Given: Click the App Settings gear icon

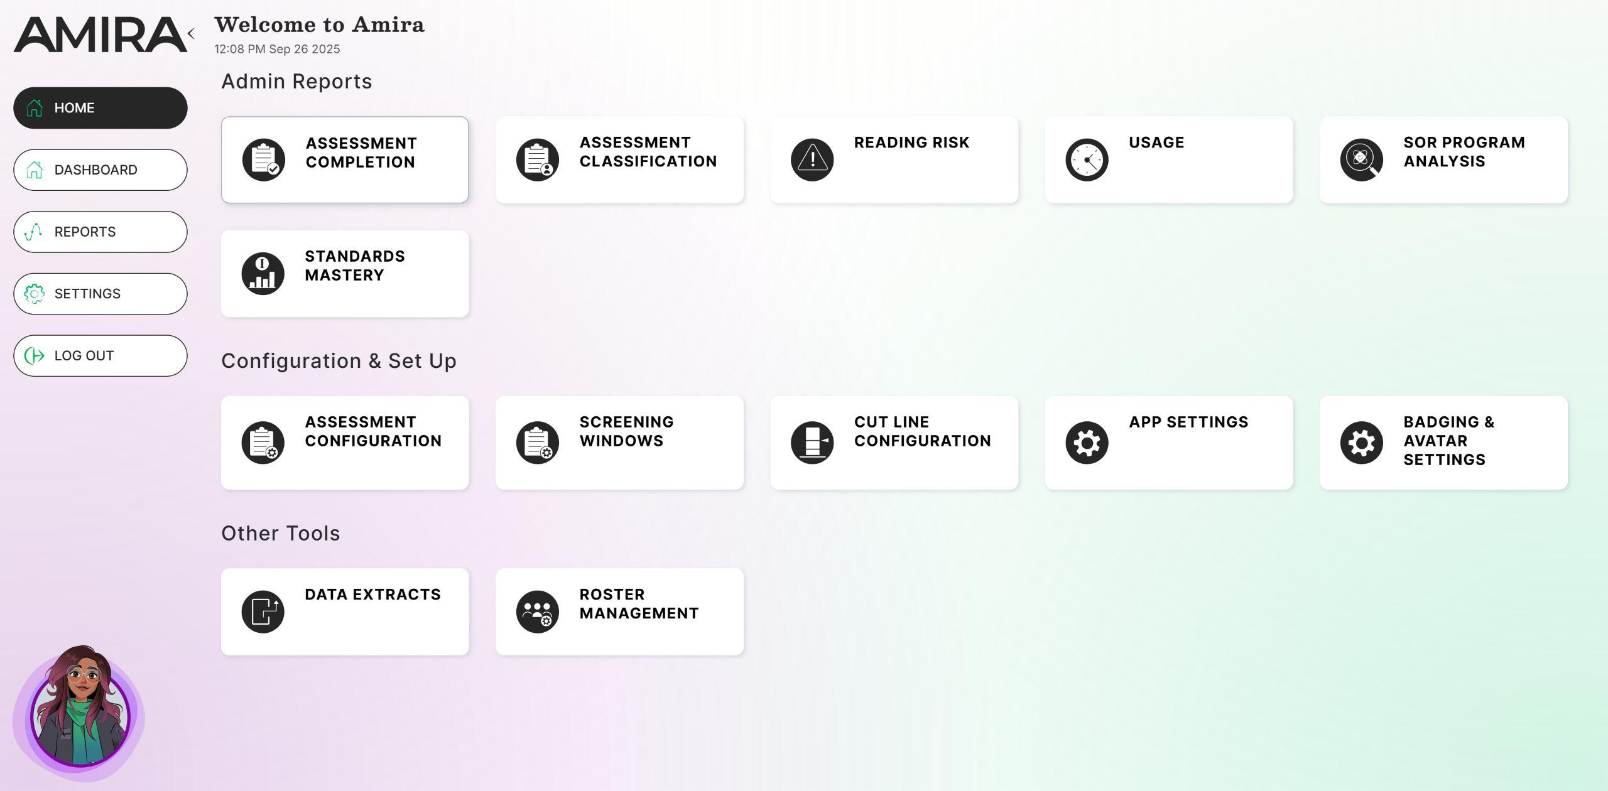Looking at the screenshot, I should point(1087,443).
